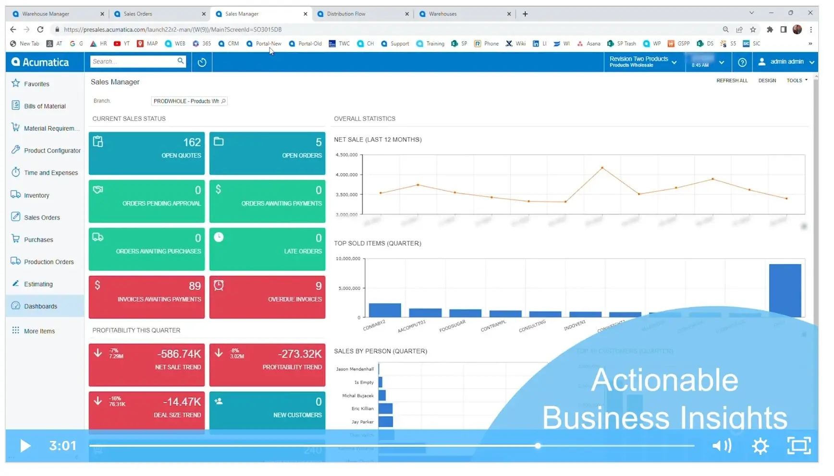Switch to Warehouse Manager tab
Screen dimensions: 834x476
coord(58,14)
